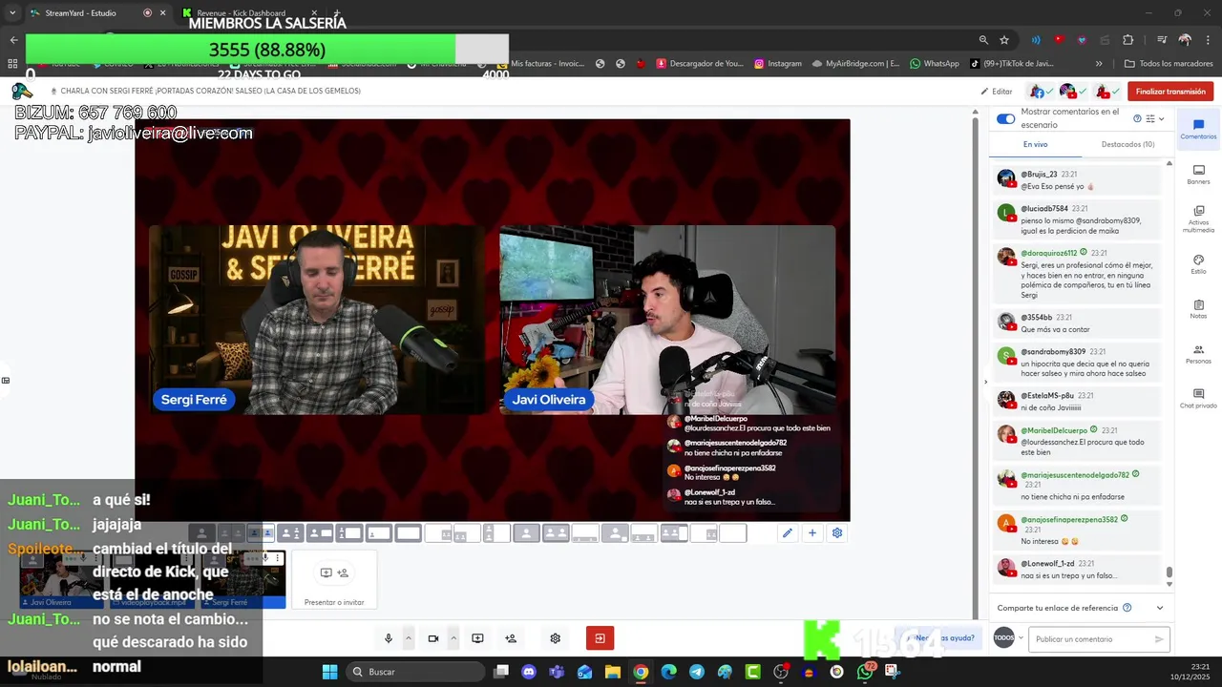
Task: Click comment from @sandrabomy8309
Action: tap(1078, 364)
